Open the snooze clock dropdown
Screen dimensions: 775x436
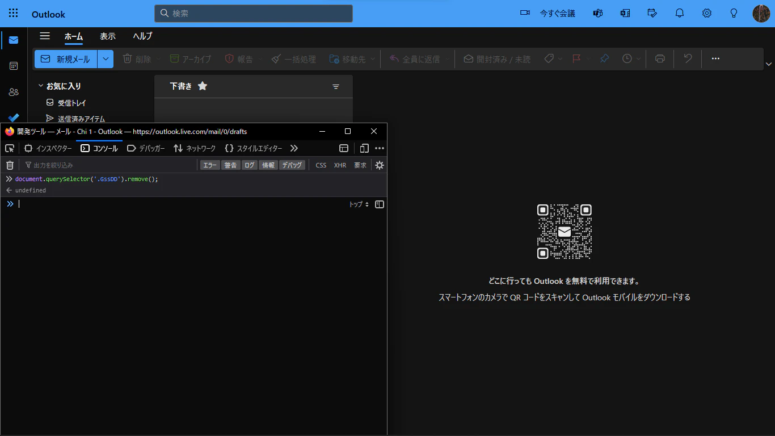pyautogui.click(x=639, y=58)
